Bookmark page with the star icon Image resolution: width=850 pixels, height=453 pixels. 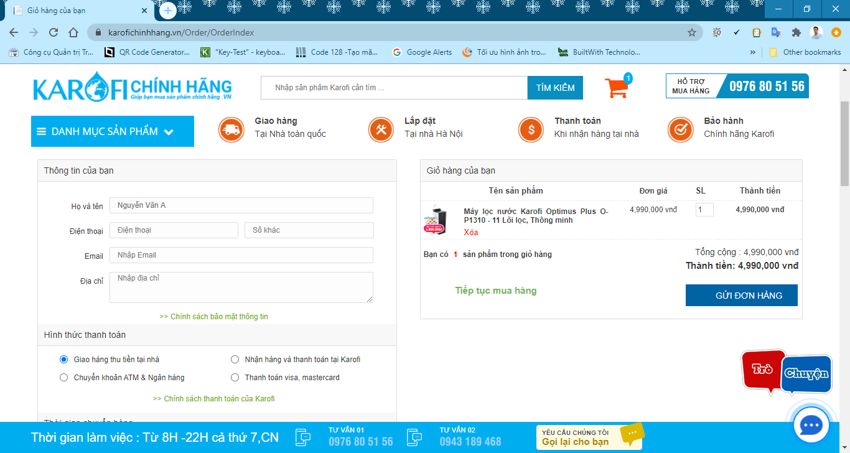coord(692,32)
